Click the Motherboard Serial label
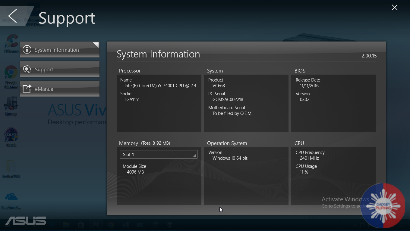Viewport: 410px width, 231px height. click(x=226, y=108)
